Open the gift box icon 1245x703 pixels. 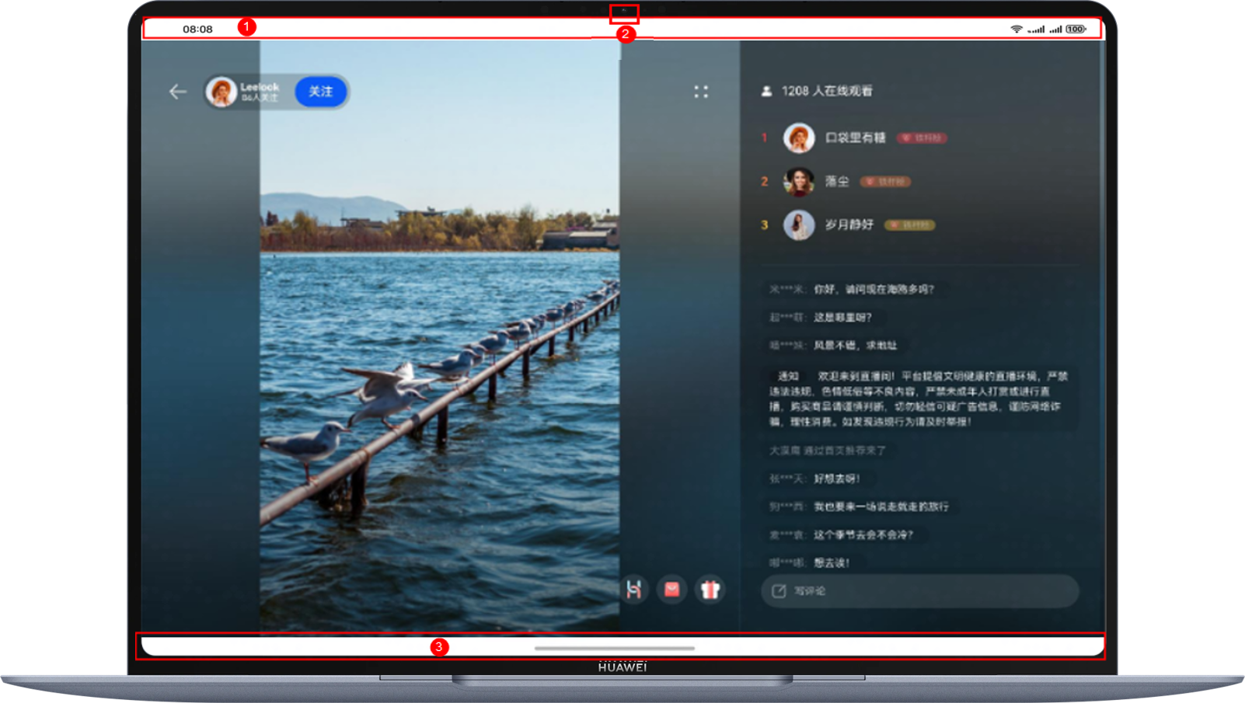point(711,590)
